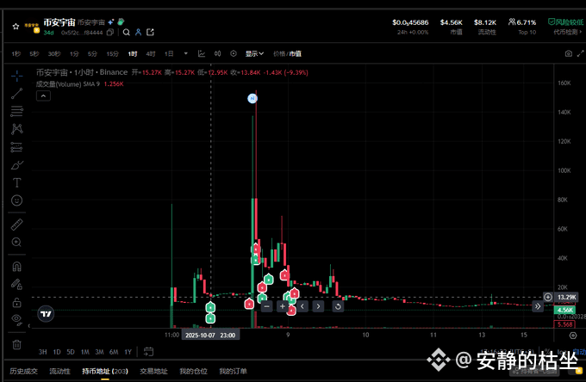Expand chart to fullscreen
The image size is (586, 382).
pos(580,53)
